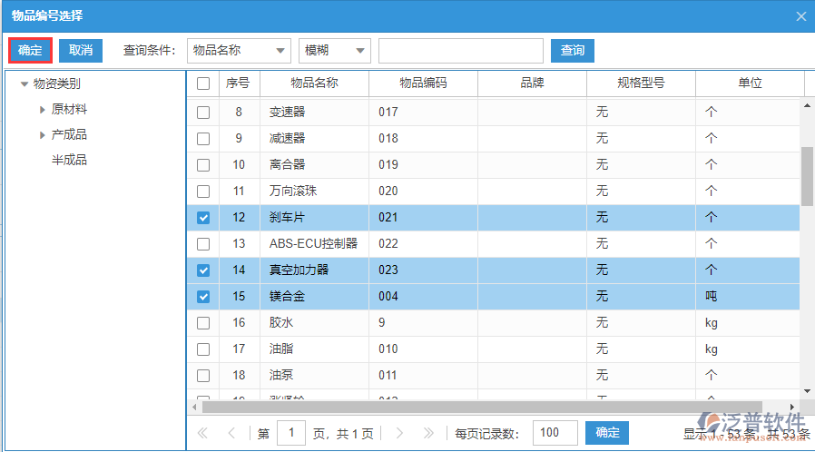Sort by the 品牌 column header

(532, 84)
